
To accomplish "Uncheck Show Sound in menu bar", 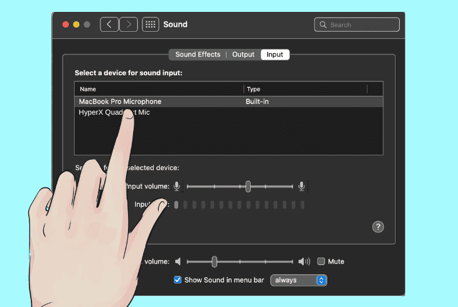I will 178,280.
